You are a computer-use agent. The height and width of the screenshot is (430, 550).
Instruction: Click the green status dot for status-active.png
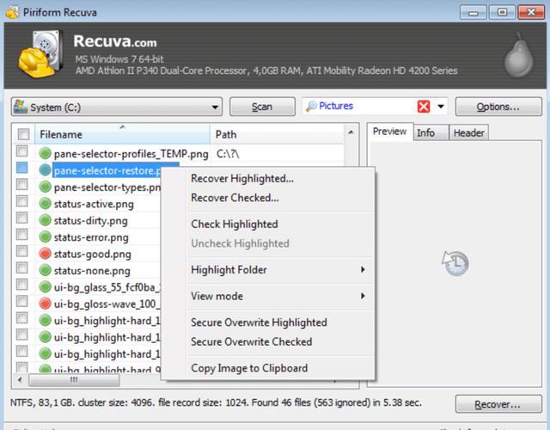point(45,204)
